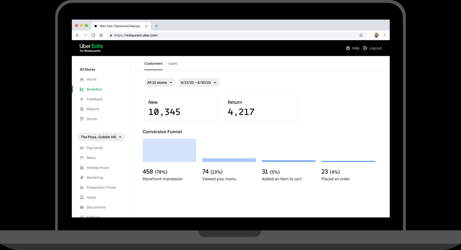Close the Uber Eats browser tab
Viewport: 461px width, 250px height.
click(x=146, y=26)
